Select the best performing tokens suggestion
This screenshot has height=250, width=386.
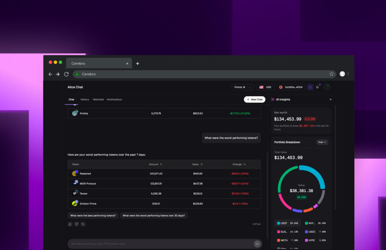(x=93, y=216)
